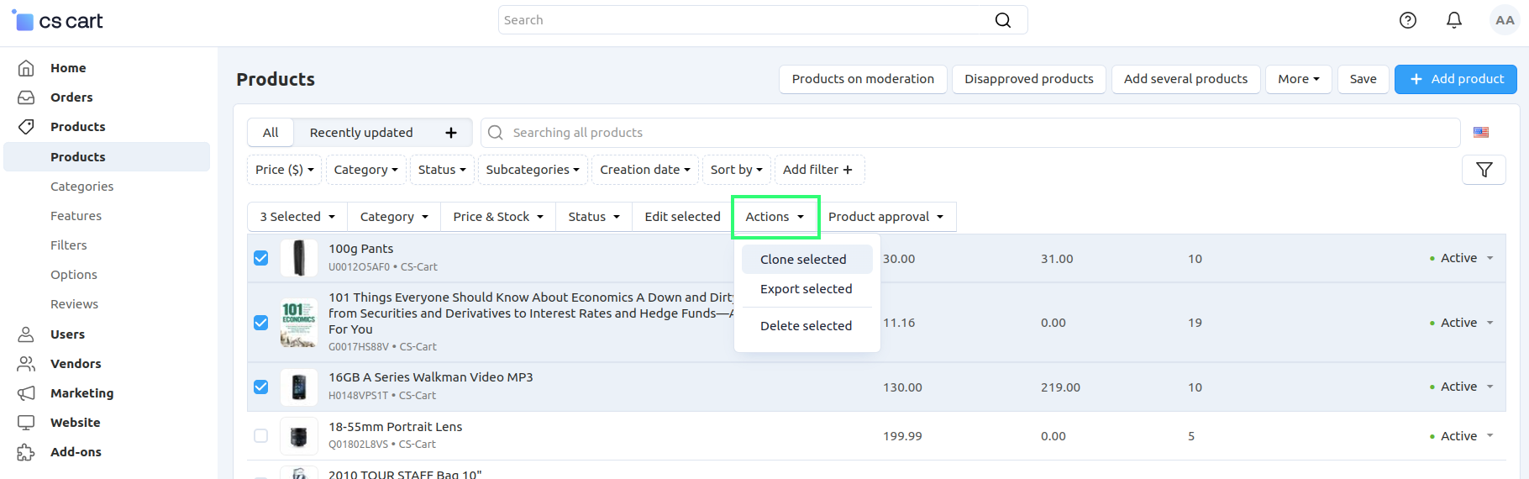Open bulk Category dropdown in selection bar

click(394, 217)
